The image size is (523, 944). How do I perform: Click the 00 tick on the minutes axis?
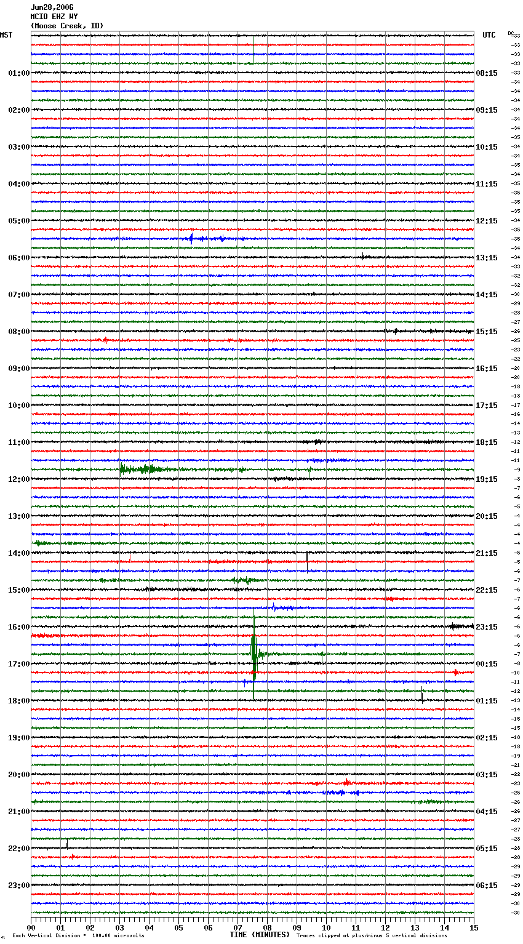tap(31, 927)
